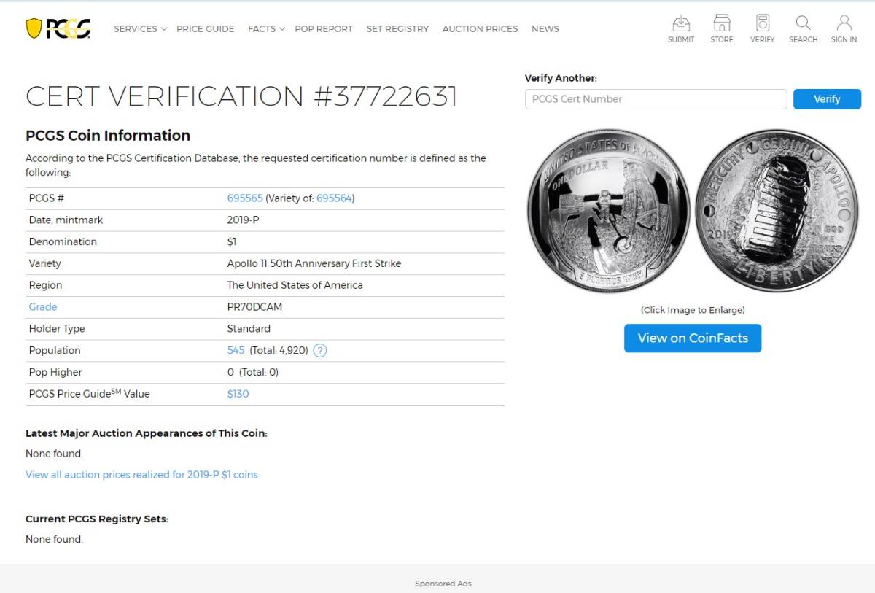Image resolution: width=875 pixels, height=593 pixels.
Task: Select The United States of America region text
Action: coord(295,285)
